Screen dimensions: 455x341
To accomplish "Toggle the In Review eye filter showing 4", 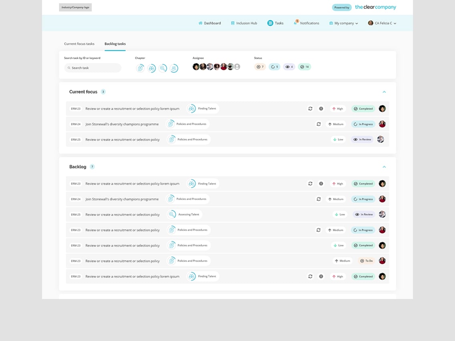I will pos(289,67).
